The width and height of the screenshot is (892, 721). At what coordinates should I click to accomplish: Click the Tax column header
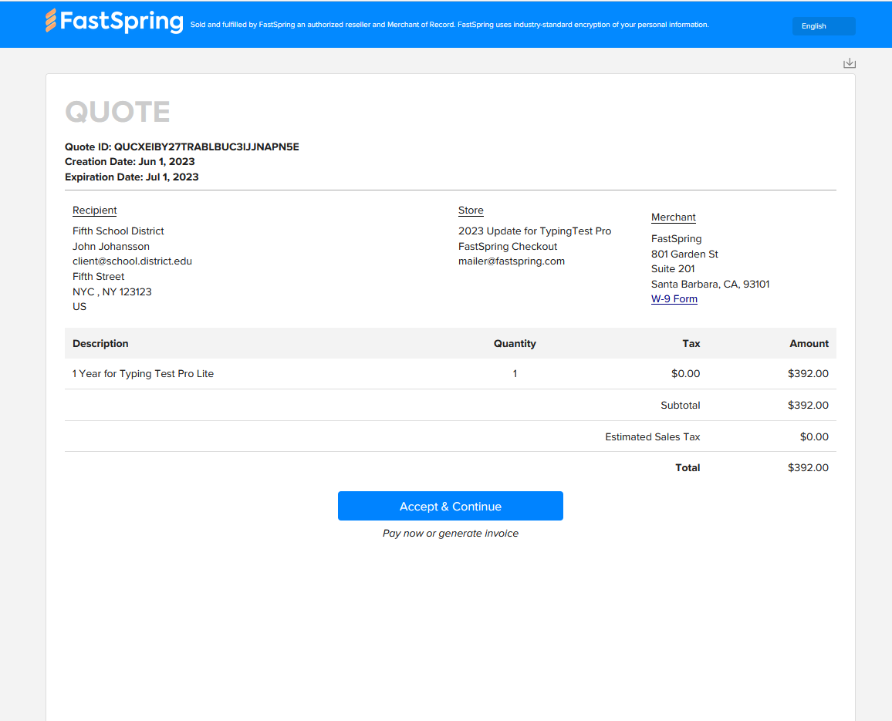(x=691, y=344)
